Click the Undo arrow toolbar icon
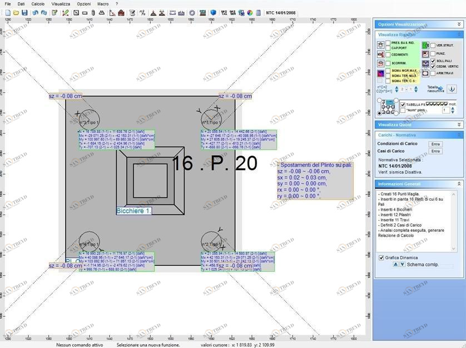The width and height of the screenshot is (466, 348). coord(35,12)
